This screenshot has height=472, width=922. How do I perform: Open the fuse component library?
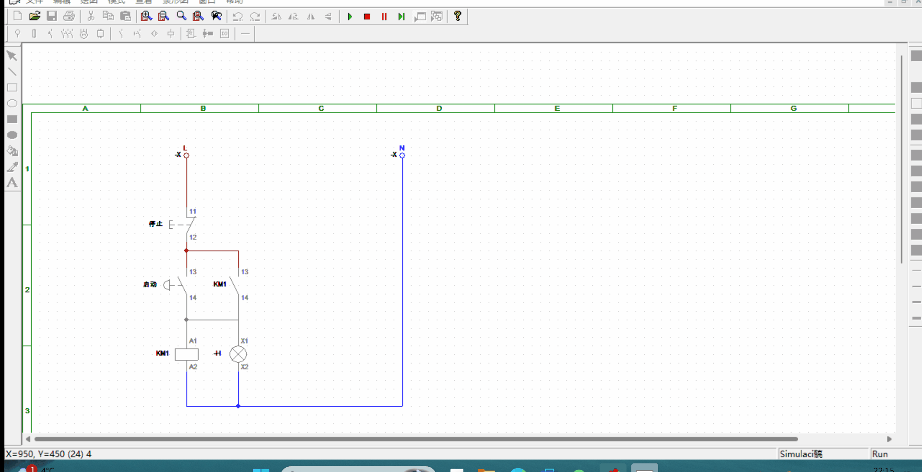tap(34, 34)
